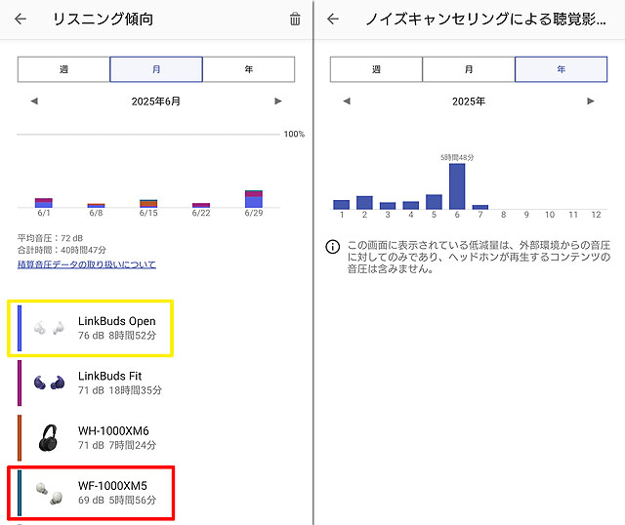The height and width of the screenshot is (525, 625).
Task: Tap the 2025年6月 period label
Action: [156, 101]
